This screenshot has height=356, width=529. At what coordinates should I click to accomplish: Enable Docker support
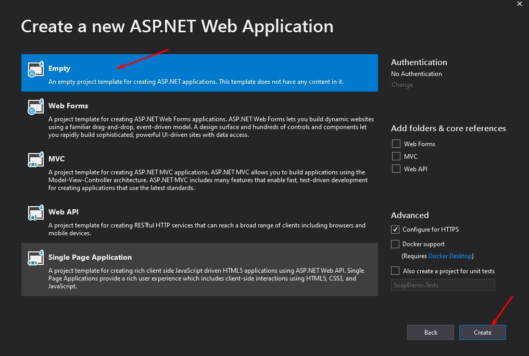click(396, 244)
